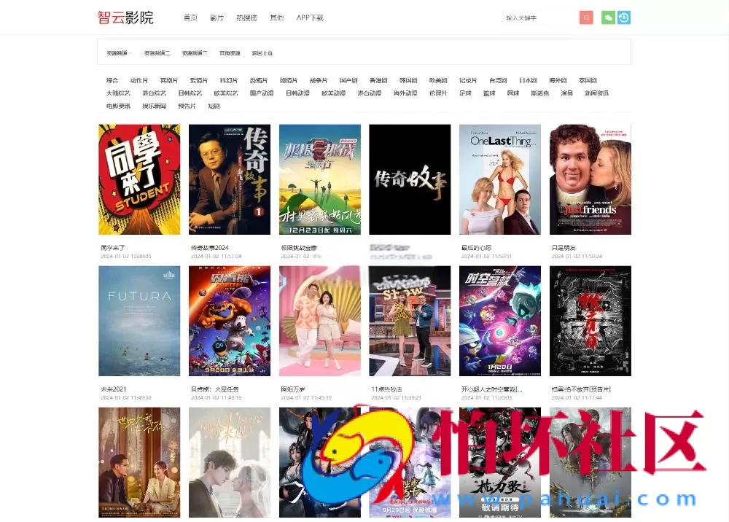The image size is (729, 522).
Task: Click the 返回上页 link
Action: click(260, 52)
